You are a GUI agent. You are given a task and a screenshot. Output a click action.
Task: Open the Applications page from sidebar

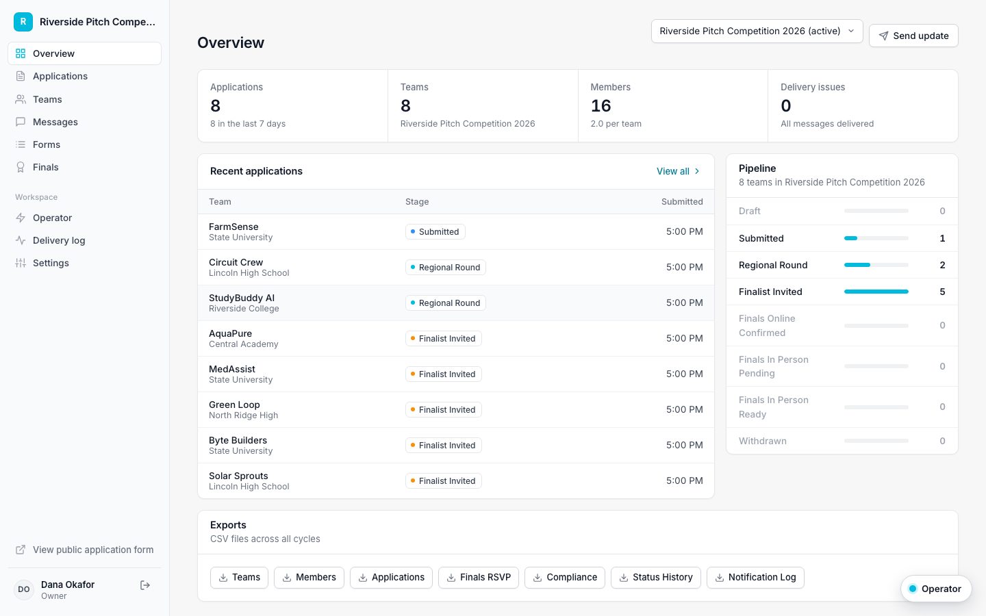tap(85, 76)
